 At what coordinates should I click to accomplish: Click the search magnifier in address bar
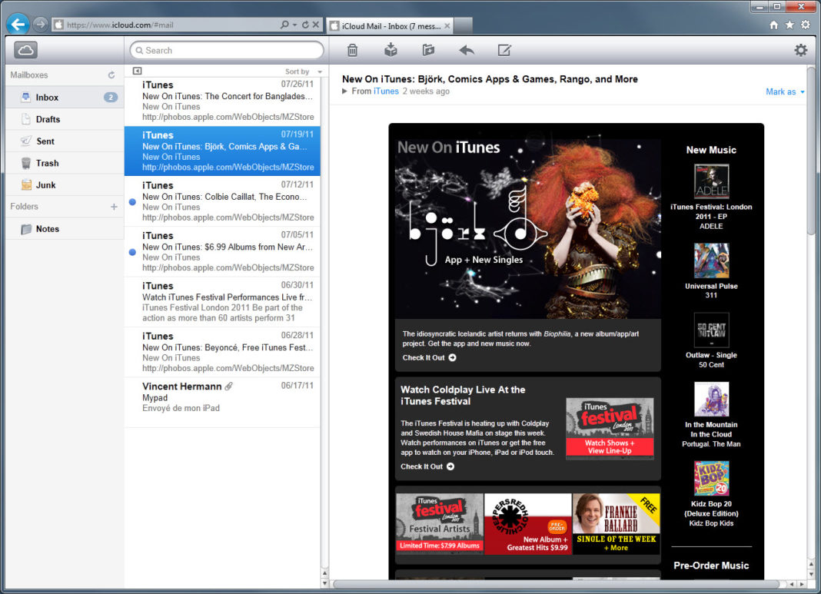(x=284, y=25)
